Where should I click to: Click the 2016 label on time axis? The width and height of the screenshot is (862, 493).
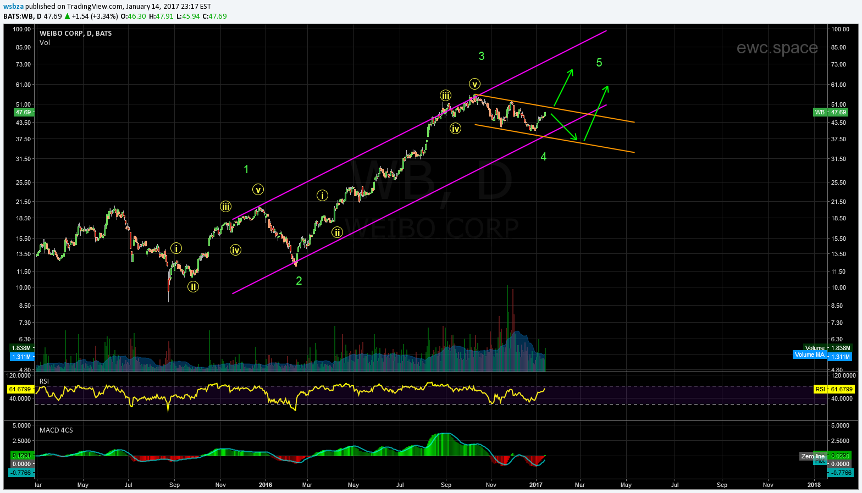coord(266,485)
